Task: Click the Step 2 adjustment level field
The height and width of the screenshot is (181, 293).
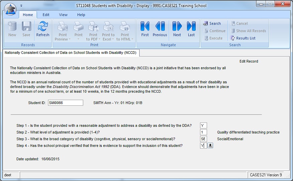Action: tap(203, 132)
